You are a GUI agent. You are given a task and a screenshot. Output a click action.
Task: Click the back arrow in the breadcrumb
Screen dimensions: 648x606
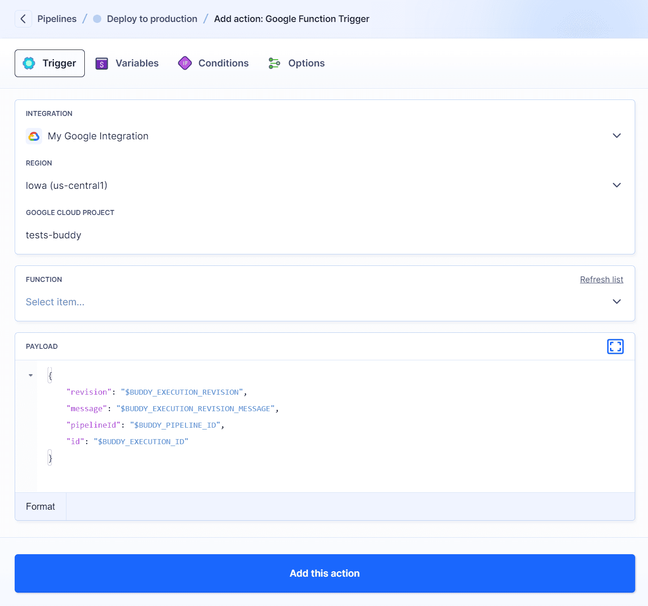(23, 18)
